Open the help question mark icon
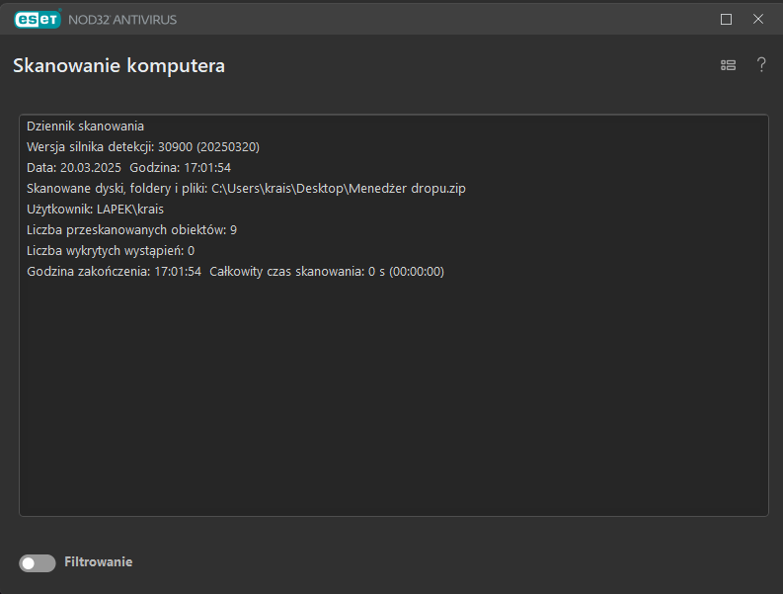This screenshot has width=783, height=594. [x=761, y=65]
